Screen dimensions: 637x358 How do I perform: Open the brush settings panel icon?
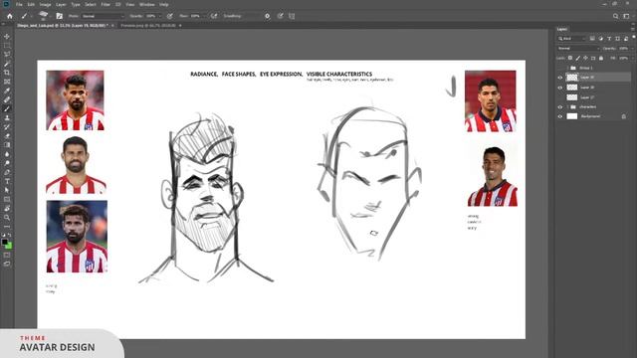60,16
